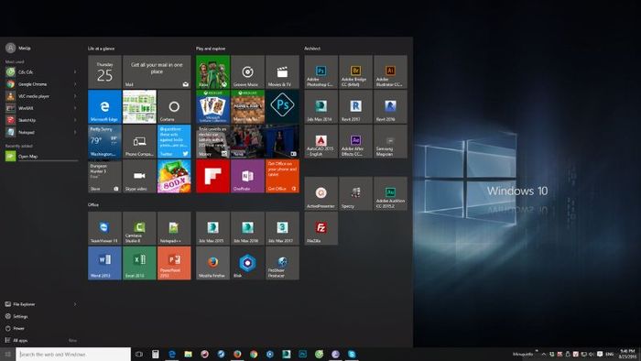The image size is (641, 361).
Task: Click the Search the web and Windows box
Action: tap(73, 354)
